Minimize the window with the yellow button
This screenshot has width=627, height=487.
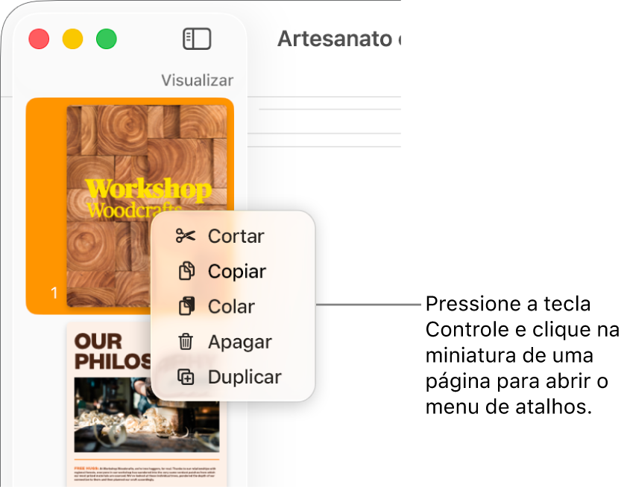coord(73,39)
